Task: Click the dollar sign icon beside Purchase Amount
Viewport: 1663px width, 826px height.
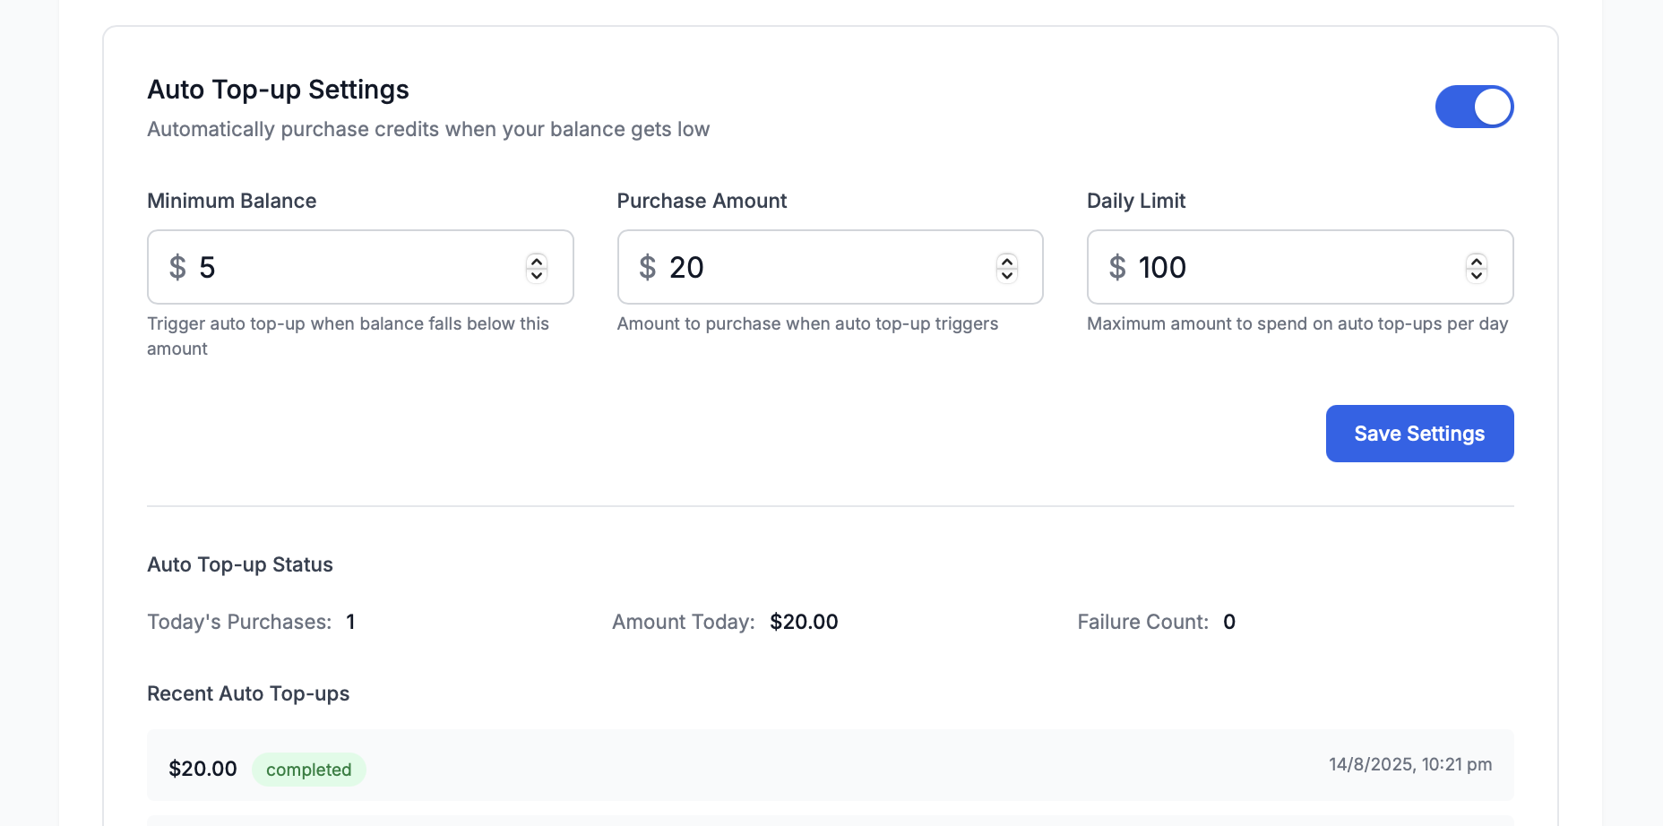Action: pos(648,267)
